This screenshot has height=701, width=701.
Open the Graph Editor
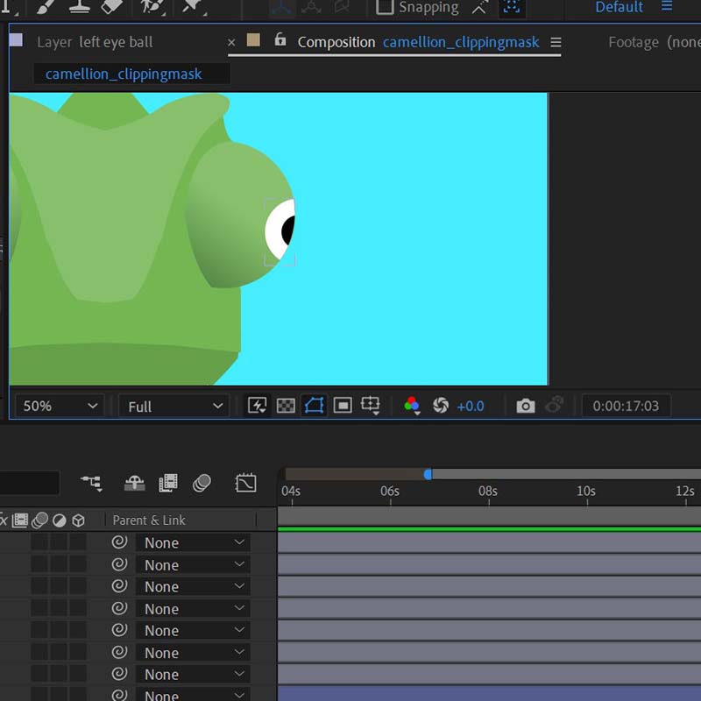pyautogui.click(x=246, y=483)
